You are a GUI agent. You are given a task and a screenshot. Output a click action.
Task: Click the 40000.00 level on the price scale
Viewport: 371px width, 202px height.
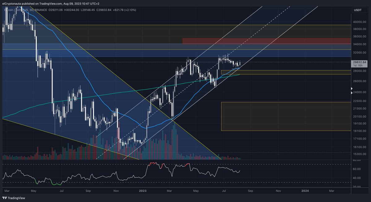[360, 22]
